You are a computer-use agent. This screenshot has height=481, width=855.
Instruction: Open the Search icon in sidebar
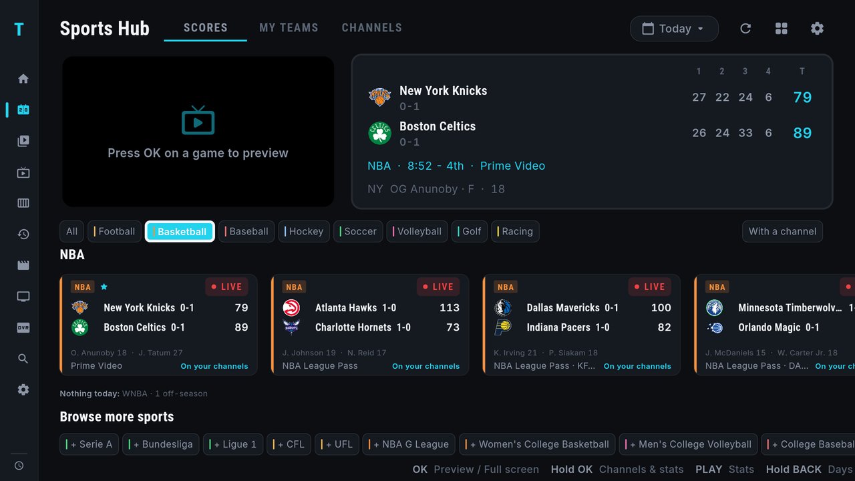point(23,359)
